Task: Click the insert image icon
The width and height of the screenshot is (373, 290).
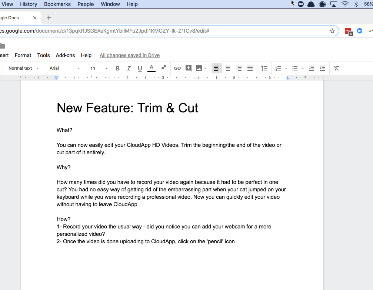Action: click(x=199, y=68)
